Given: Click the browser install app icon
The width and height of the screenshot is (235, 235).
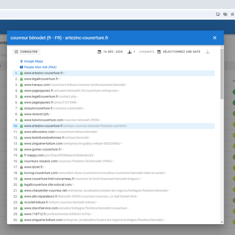Looking at the screenshot, I should point(218,14).
